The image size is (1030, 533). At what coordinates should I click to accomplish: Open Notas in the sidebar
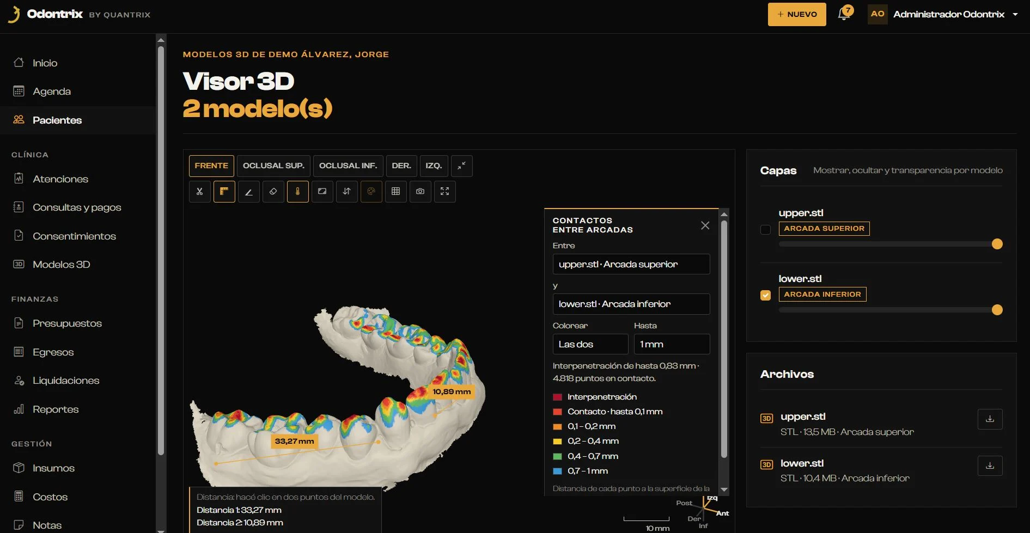(x=78, y=525)
